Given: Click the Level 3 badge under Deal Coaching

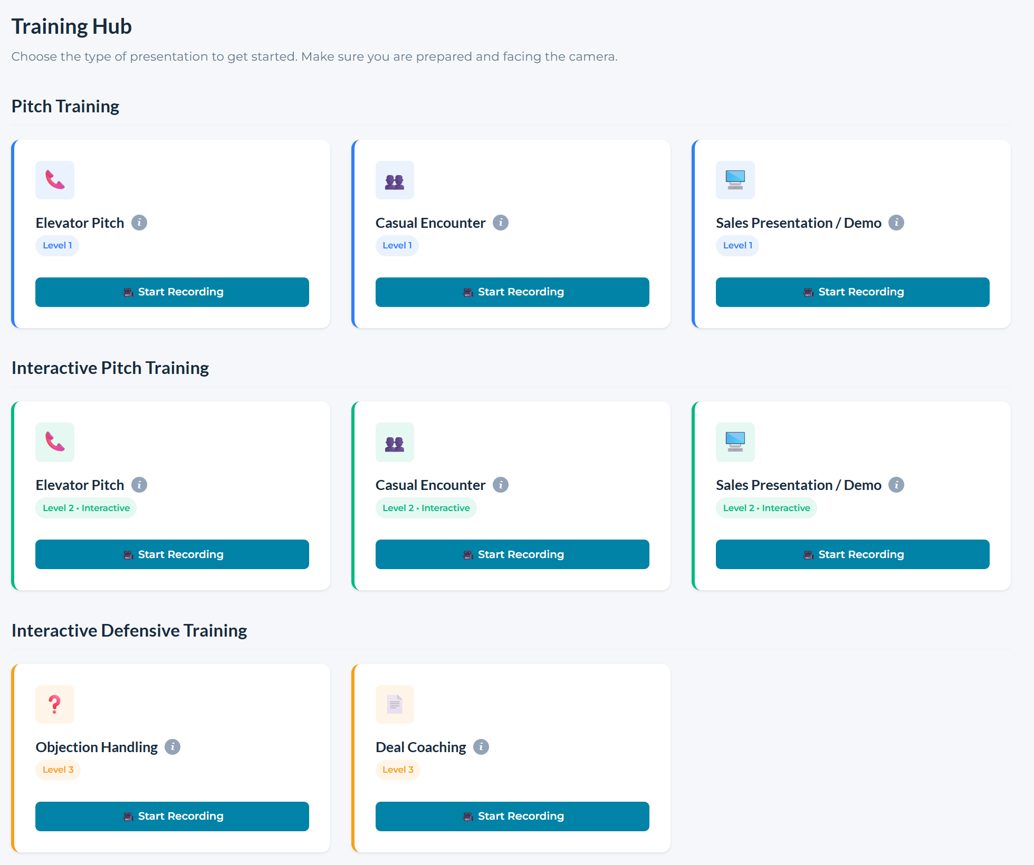Looking at the screenshot, I should [398, 770].
